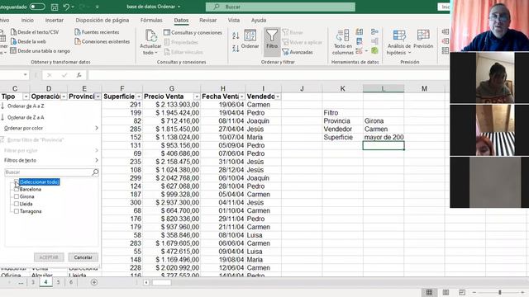Switch to Normal view icon
The height and width of the screenshot is (297, 529).
point(429,292)
